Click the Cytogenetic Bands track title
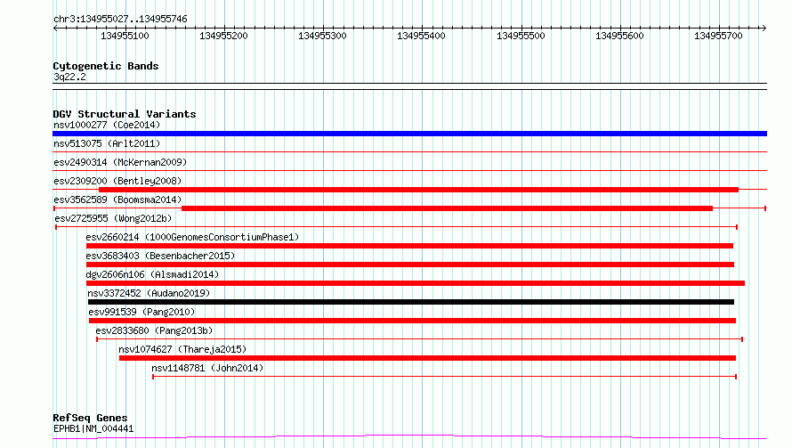The image size is (792, 448). point(106,66)
